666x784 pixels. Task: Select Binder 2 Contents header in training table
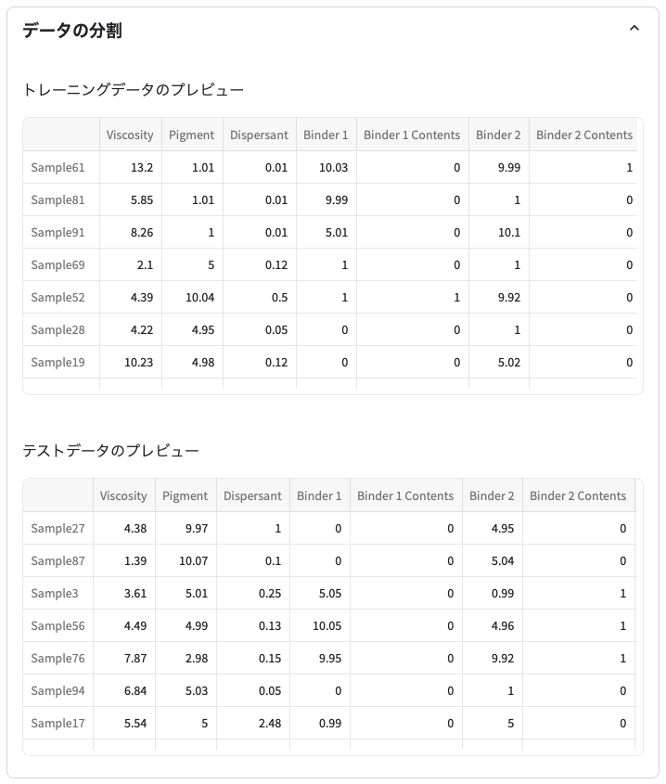click(583, 135)
